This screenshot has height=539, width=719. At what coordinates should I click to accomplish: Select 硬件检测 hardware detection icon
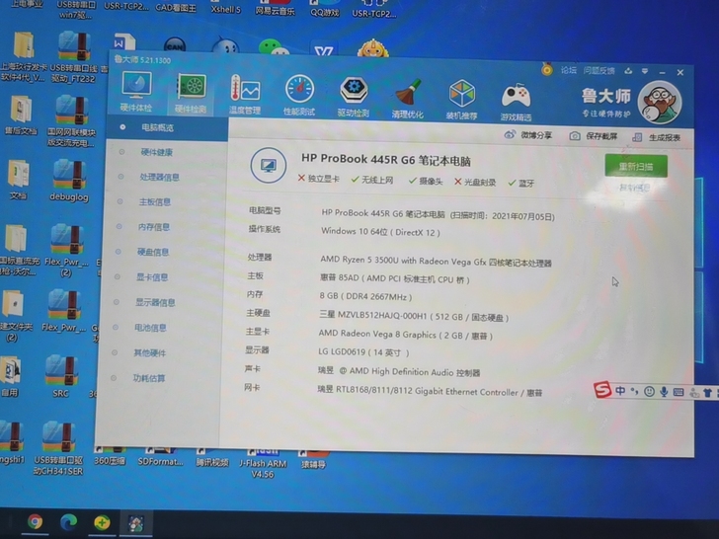coord(191,94)
